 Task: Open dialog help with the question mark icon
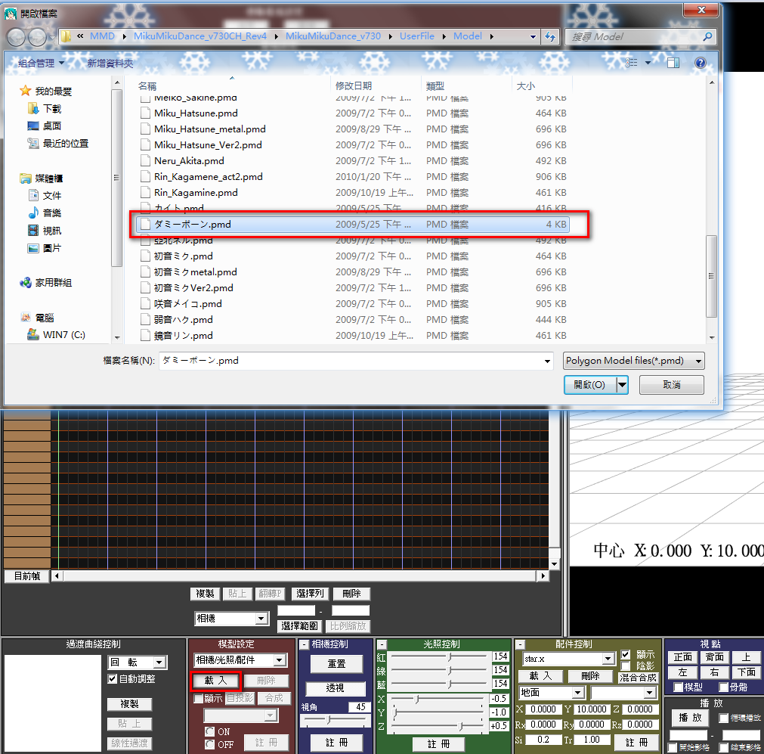[x=701, y=63]
